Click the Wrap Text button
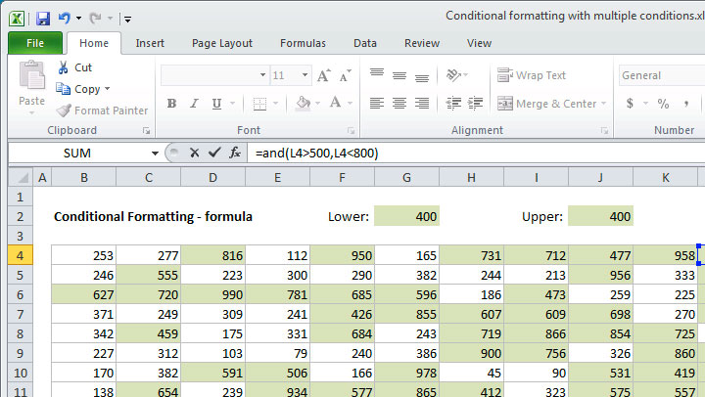705x397 pixels. (x=532, y=75)
